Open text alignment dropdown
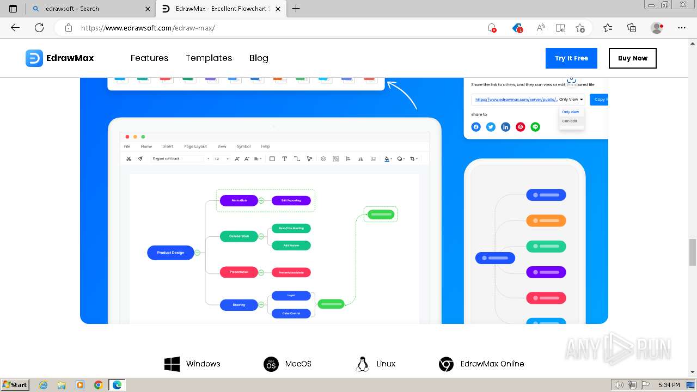 [x=258, y=159]
